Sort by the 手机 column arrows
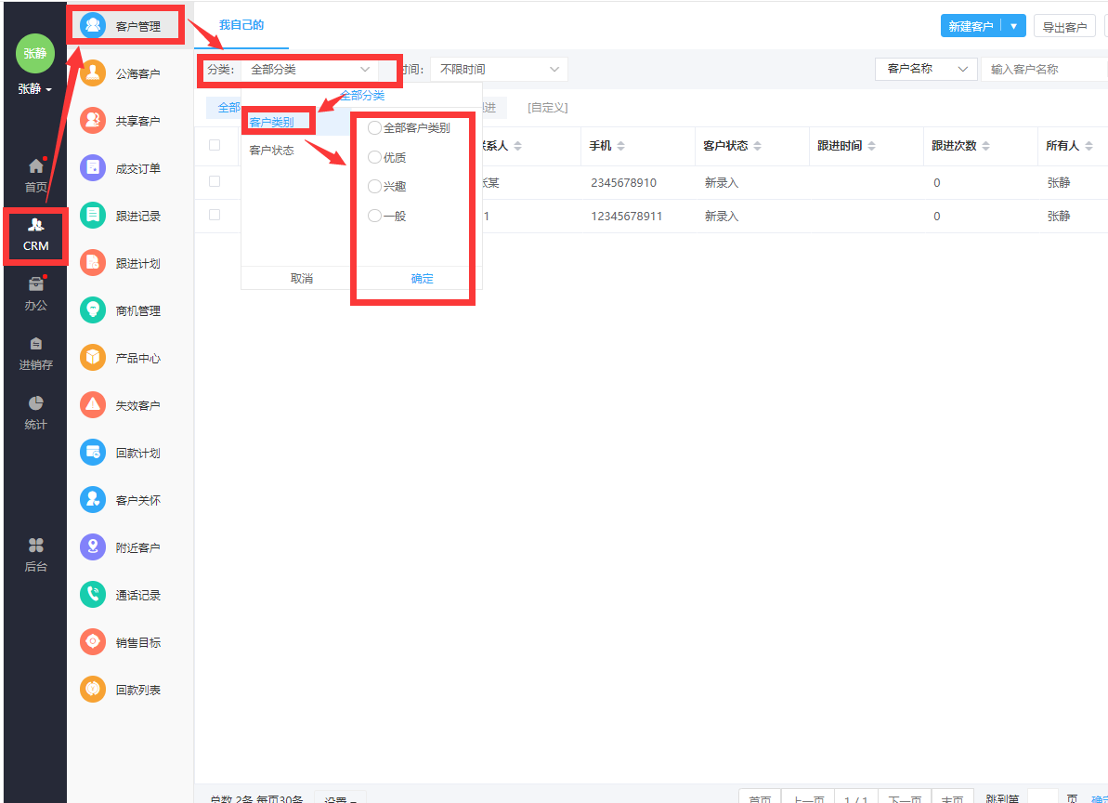 tap(620, 146)
